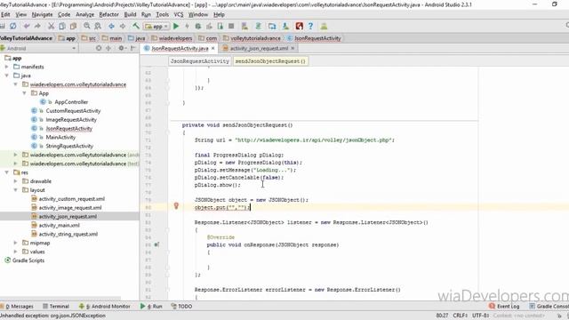This screenshot has height=320, width=569.
Task: Select ImageRequestActivity in project tree
Action: 71,119
